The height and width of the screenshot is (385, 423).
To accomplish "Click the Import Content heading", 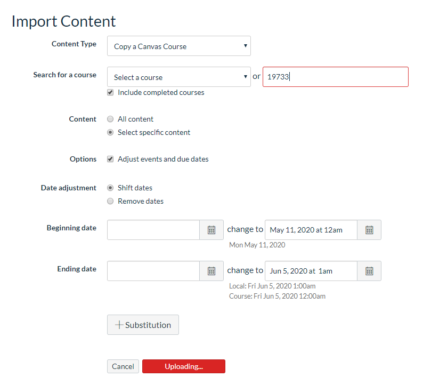I will (64, 21).
